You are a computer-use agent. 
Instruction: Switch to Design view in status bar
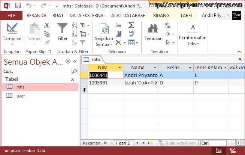[233, 151]
